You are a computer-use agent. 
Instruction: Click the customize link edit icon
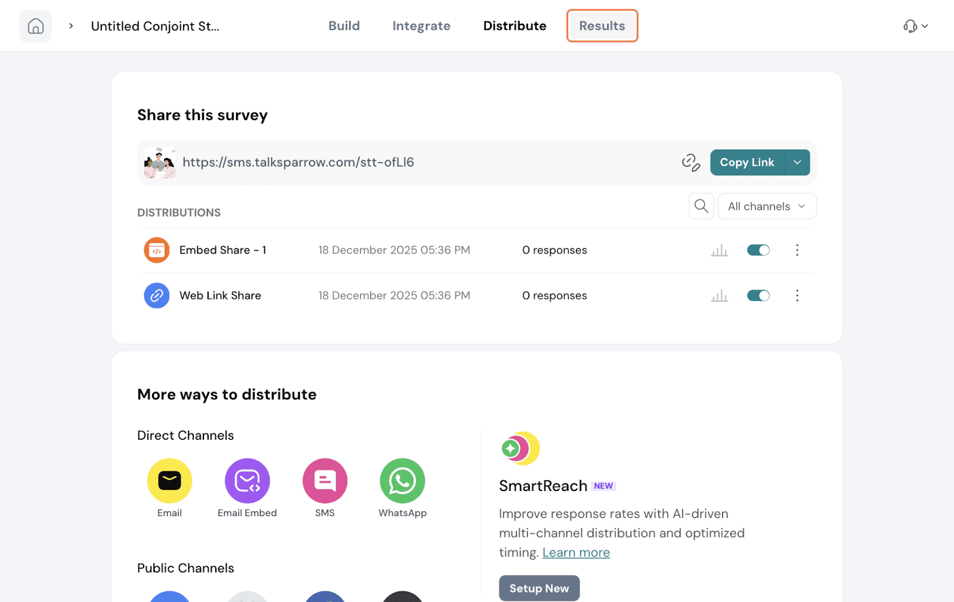coord(690,162)
